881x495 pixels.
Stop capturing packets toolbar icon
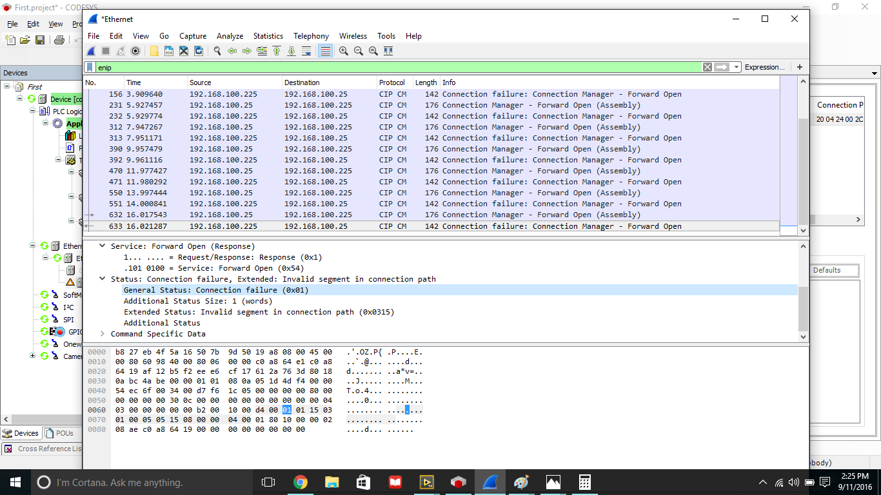tap(106, 51)
